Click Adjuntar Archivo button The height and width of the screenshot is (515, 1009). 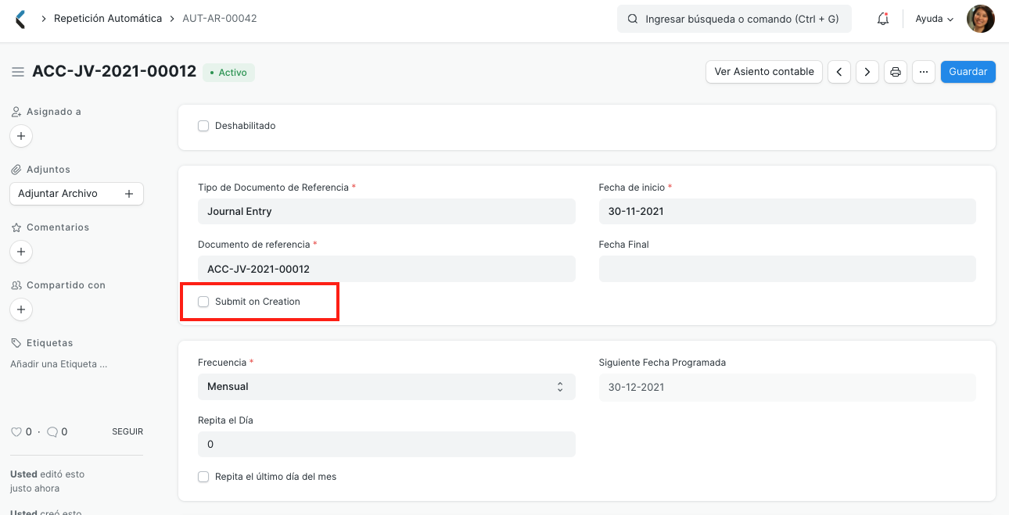point(77,194)
